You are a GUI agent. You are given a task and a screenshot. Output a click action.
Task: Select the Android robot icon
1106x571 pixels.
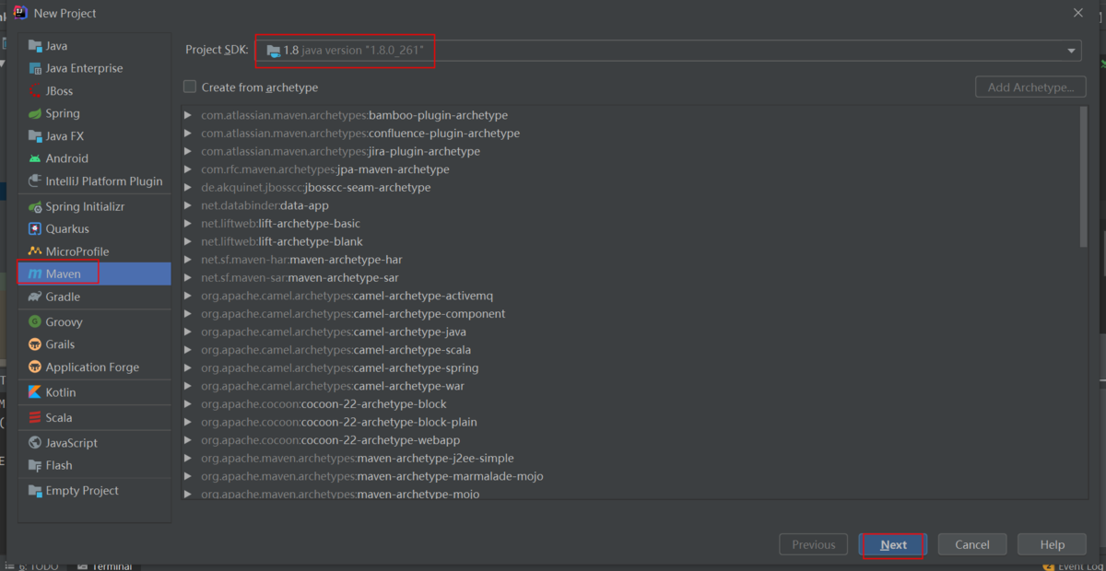pos(35,158)
